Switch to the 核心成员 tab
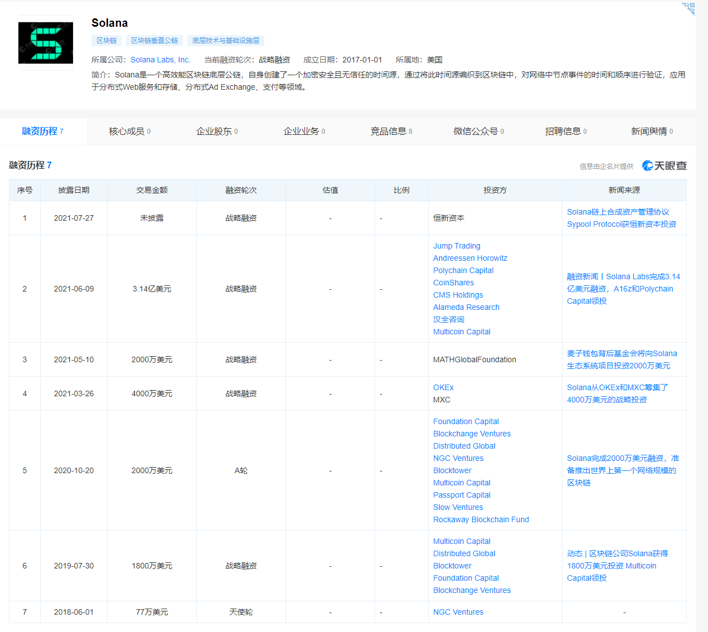Viewport: 708px width, 632px height. (x=130, y=132)
